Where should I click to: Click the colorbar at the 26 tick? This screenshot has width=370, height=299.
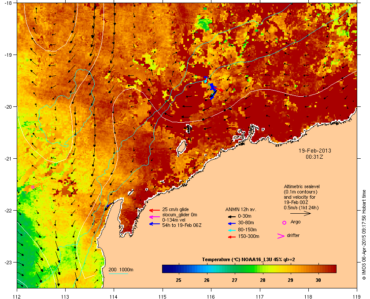(207, 269)
